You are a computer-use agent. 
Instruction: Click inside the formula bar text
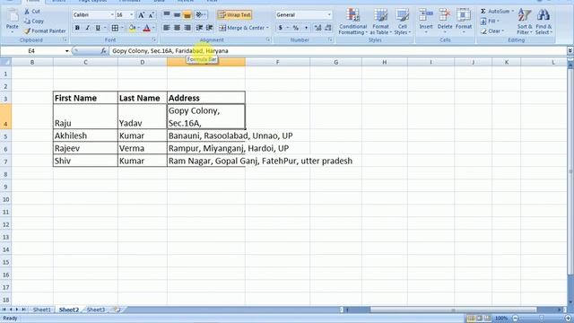pyautogui.click(x=170, y=51)
